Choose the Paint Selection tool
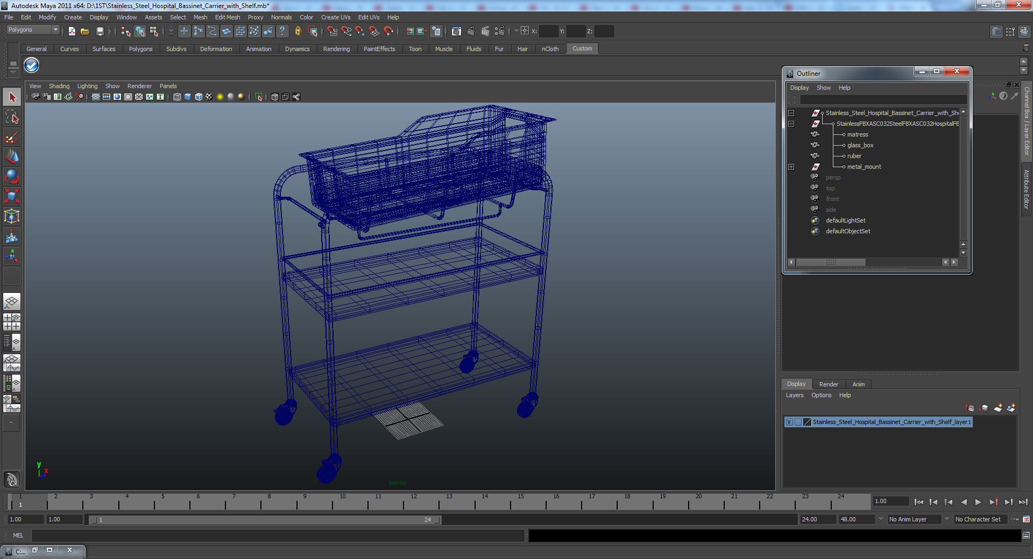Screen dimensions: 1033x559 click(12, 137)
